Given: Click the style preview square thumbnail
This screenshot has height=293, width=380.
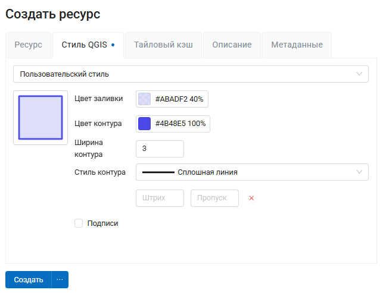Looking at the screenshot, I should [x=41, y=117].
